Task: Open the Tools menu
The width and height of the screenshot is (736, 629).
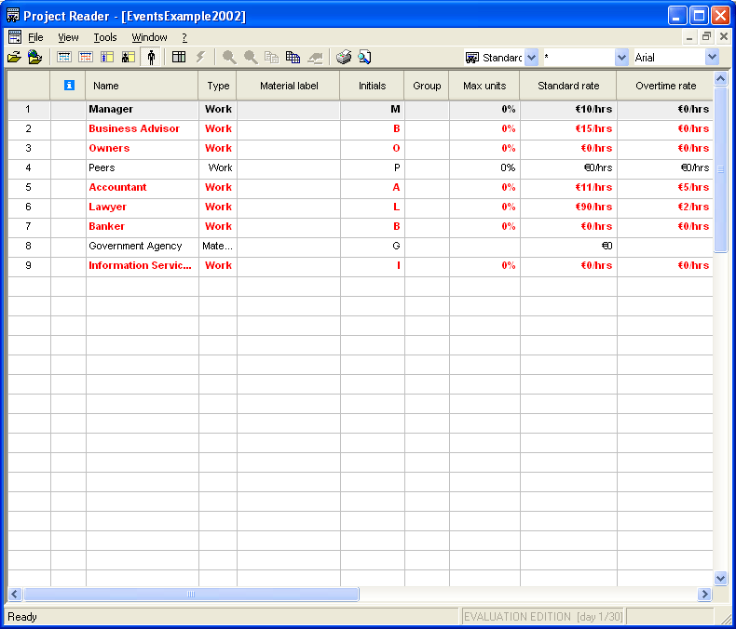Action: pyautogui.click(x=105, y=37)
